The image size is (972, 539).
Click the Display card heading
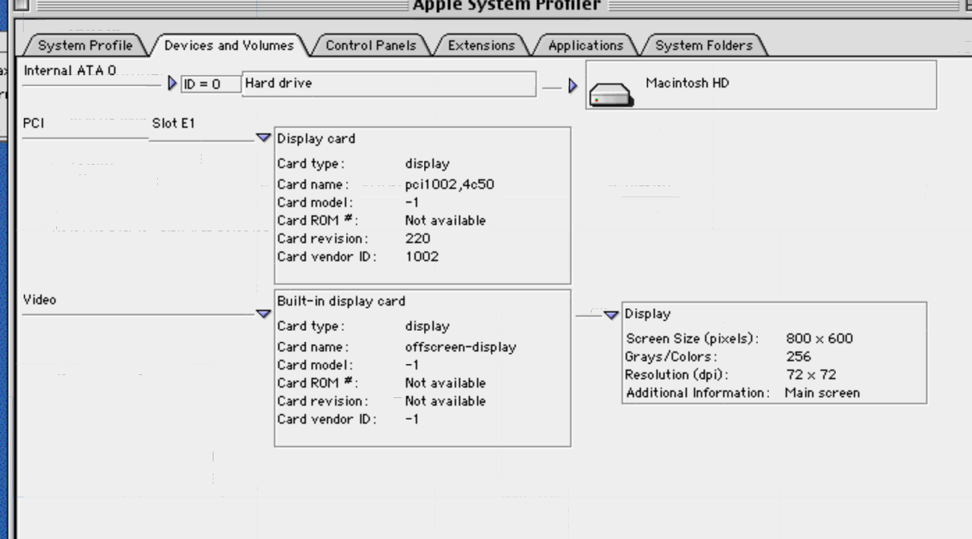tap(316, 139)
